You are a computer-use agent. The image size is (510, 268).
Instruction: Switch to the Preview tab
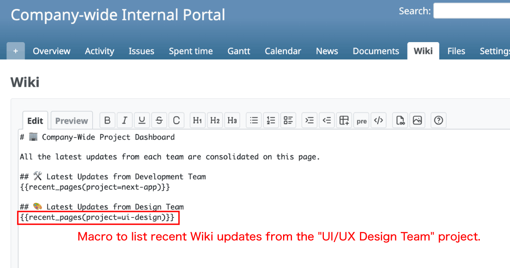[x=71, y=120]
